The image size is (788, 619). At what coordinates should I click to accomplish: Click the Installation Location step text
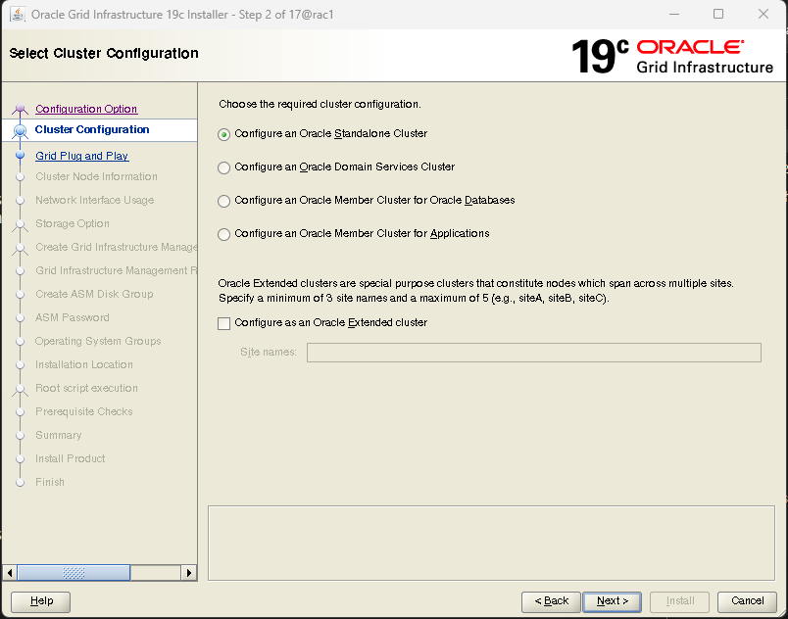coord(84,364)
